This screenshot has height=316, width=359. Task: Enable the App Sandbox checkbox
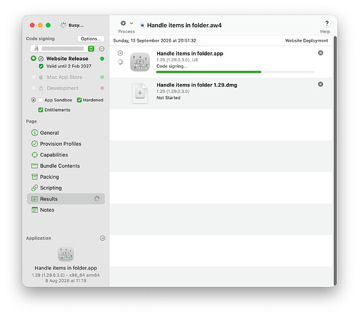pyautogui.click(x=41, y=100)
